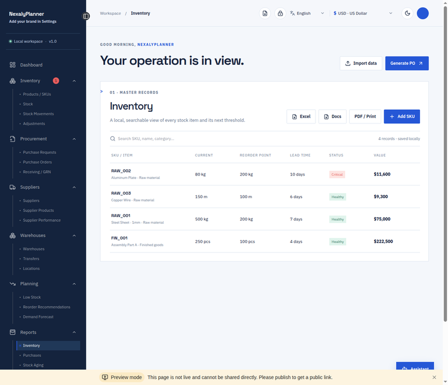Screen dimensions: 448x385
Task: Click the file export icon in header
Action: click(x=265, y=13)
